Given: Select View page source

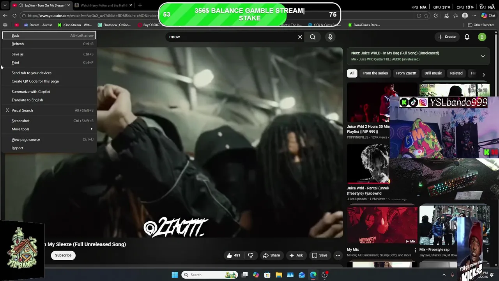Looking at the screenshot, I should tap(49, 140).
